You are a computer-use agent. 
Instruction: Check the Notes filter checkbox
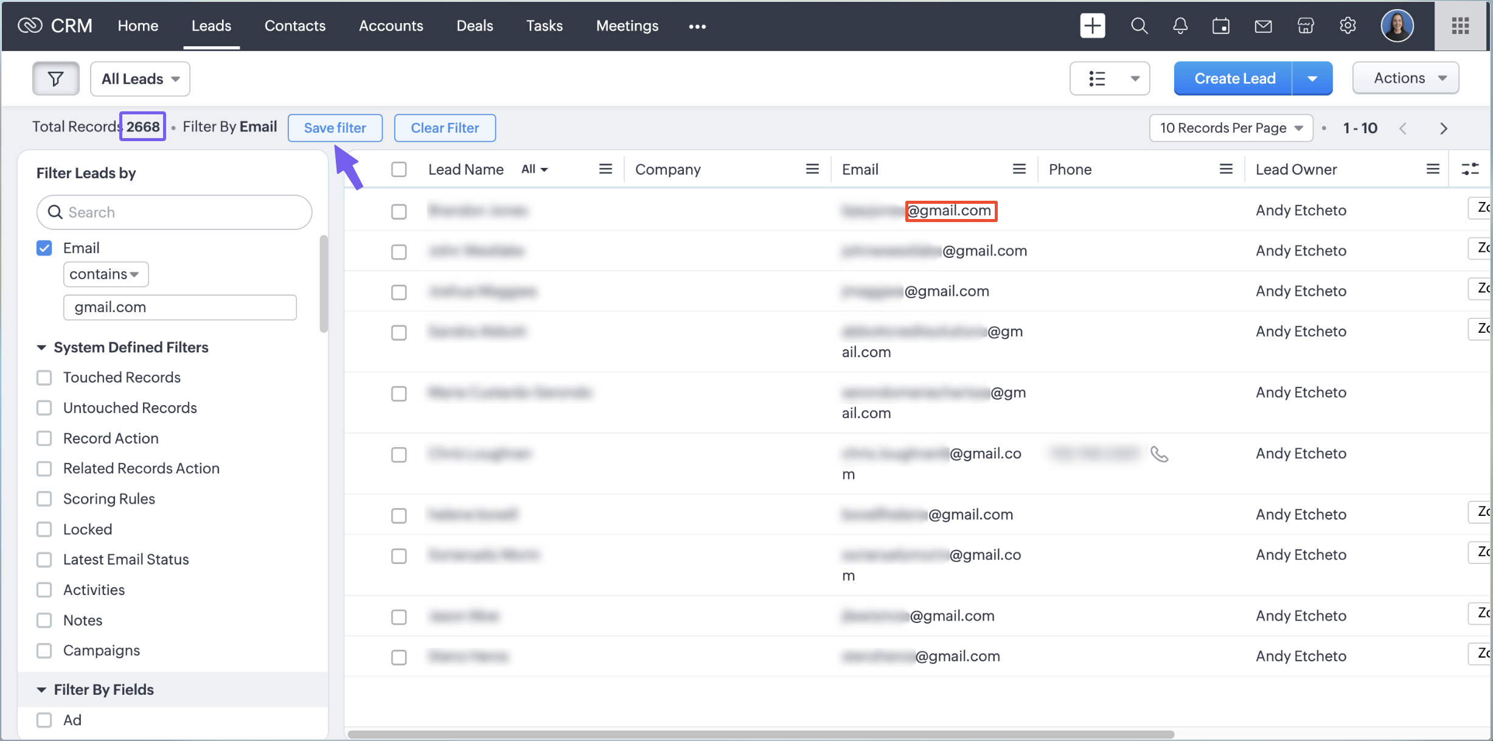tap(44, 621)
